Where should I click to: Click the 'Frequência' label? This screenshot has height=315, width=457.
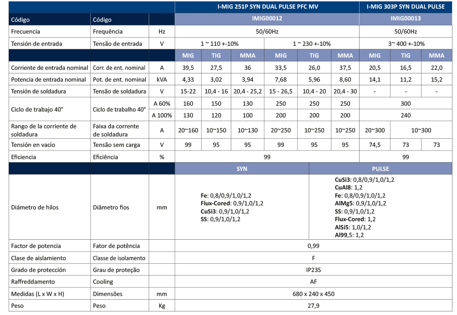coord(107,31)
